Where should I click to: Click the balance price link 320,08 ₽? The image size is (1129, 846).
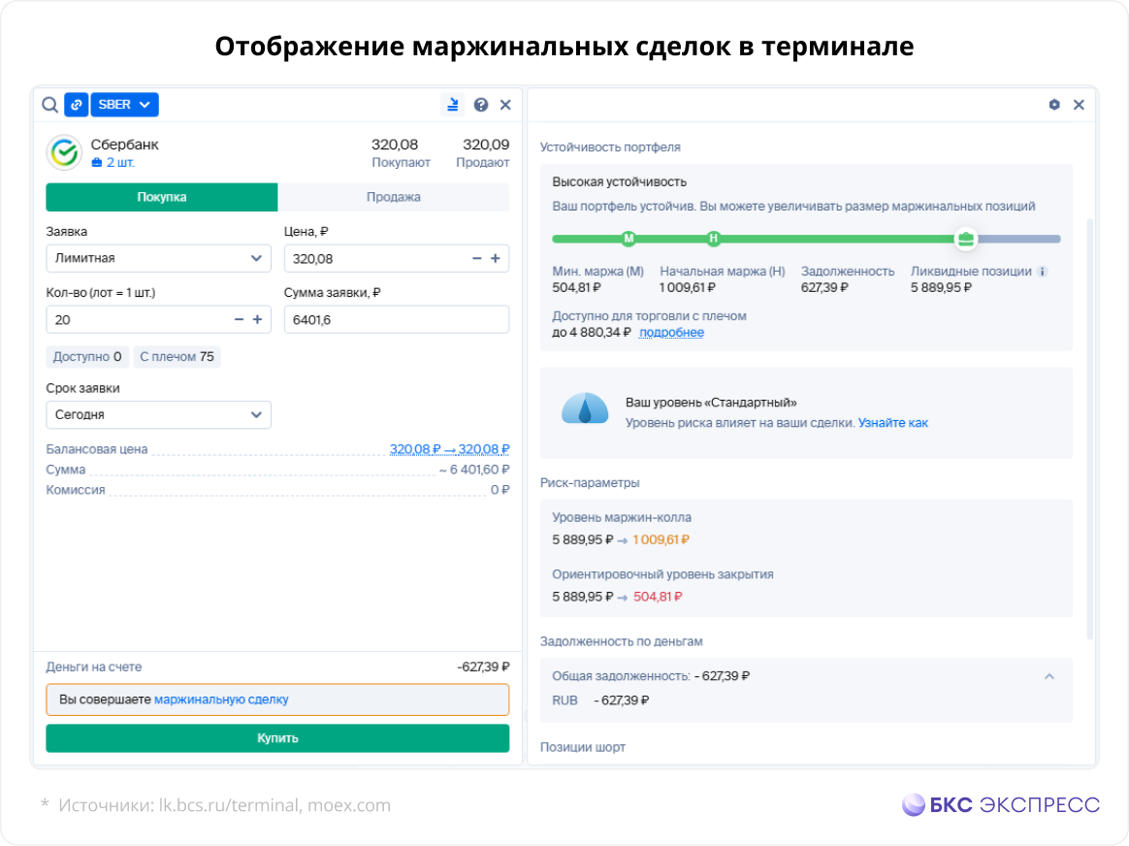(449, 449)
